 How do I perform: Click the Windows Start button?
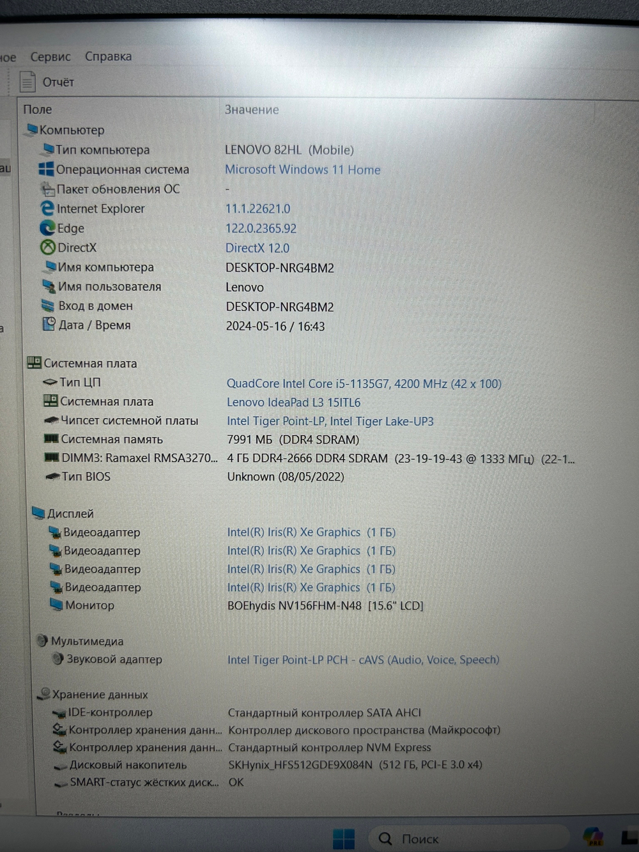click(345, 837)
